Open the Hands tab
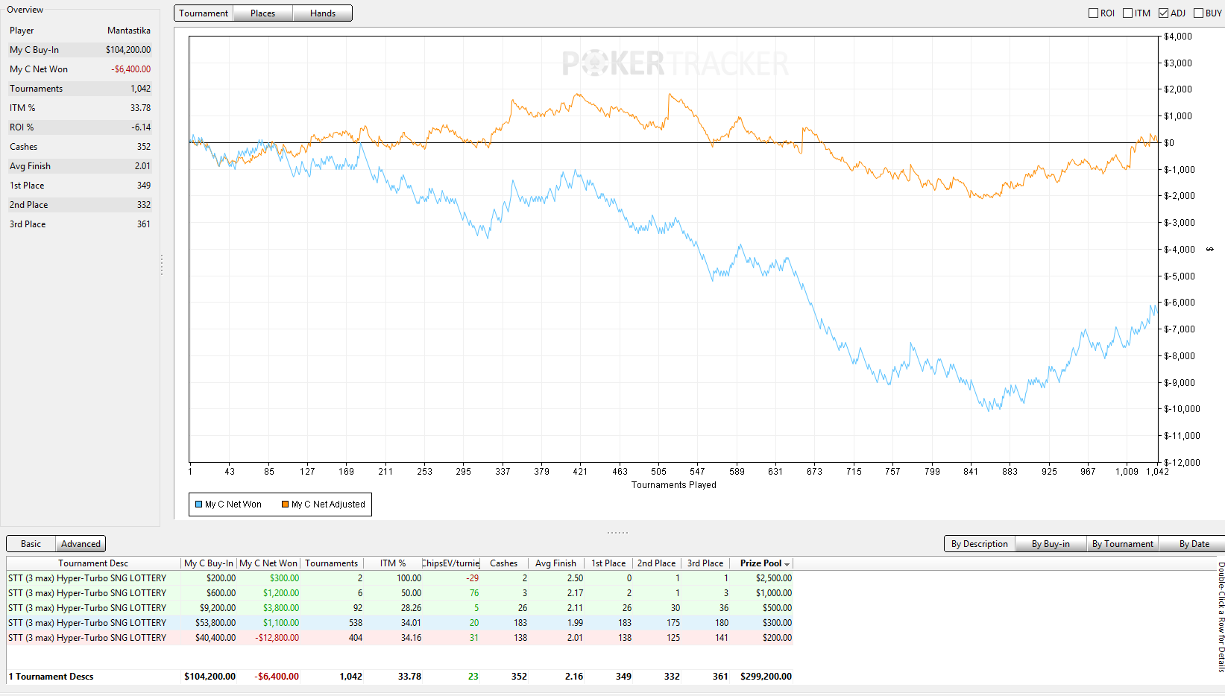 click(x=322, y=13)
